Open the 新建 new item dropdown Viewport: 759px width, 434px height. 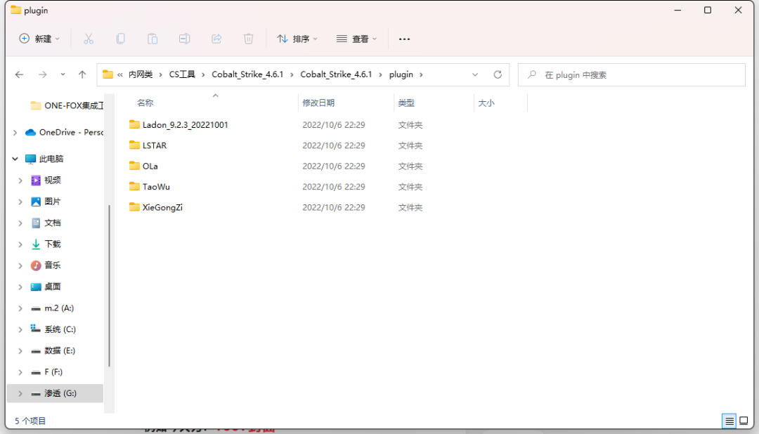pyautogui.click(x=39, y=39)
